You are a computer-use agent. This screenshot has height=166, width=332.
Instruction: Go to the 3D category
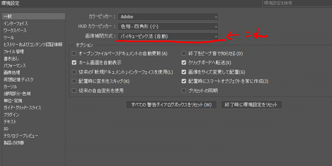[x=6, y=129]
